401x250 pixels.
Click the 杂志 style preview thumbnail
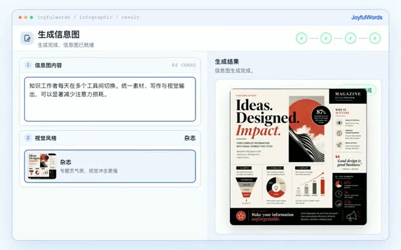(x=42, y=166)
